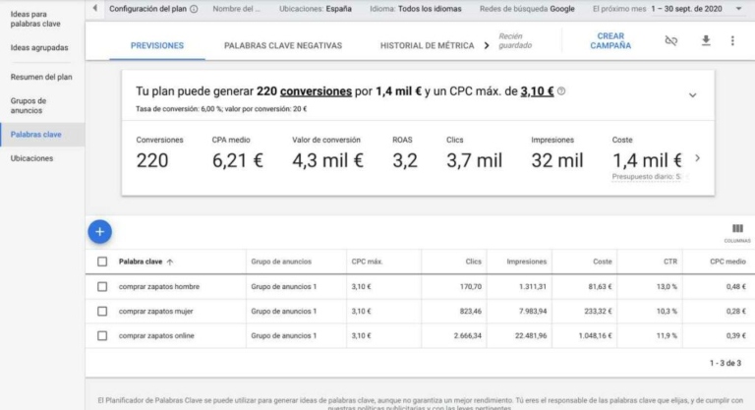The image size is (755, 410).
Task: Collapse the plan forecast summary card
Action: pyautogui.click(x=692, y=95)
